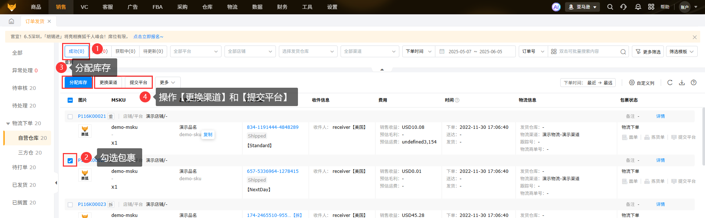
Task: Click 拣货单 in the 657-5336964-1278415 row
Action: point(654,181)
